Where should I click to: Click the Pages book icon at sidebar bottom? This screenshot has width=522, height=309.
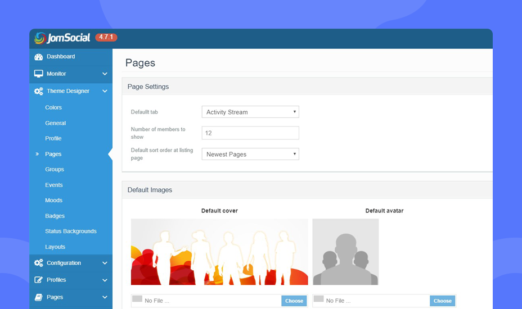(x=39, y=297)
